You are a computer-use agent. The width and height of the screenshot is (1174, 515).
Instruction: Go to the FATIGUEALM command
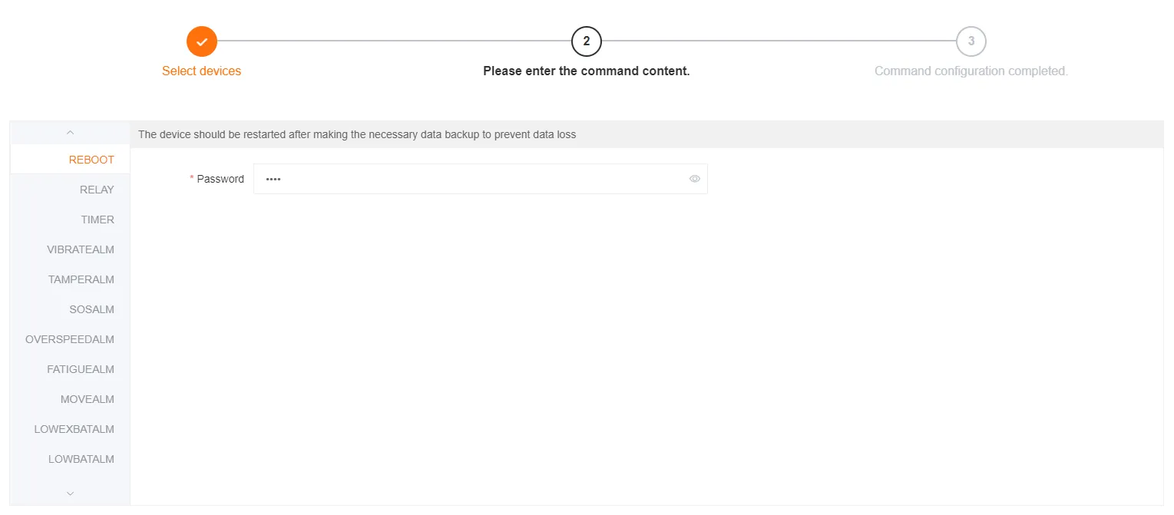click(x=81, y=369)
